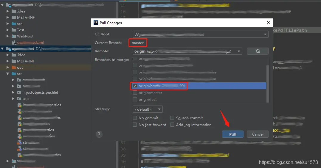The height and width of the screenshot is (168, 321).
Task: Toggle the No commit checkbox
Action: [x=135, y=118]
